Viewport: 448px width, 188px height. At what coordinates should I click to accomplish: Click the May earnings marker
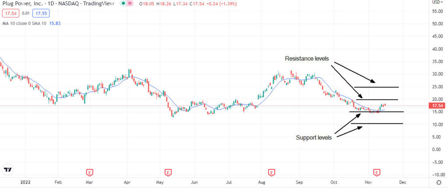point(167,172)
